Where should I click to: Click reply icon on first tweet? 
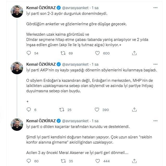point(29,53)
